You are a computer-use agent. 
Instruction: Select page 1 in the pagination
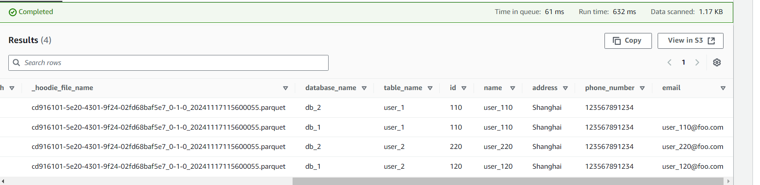pos(684,62)
